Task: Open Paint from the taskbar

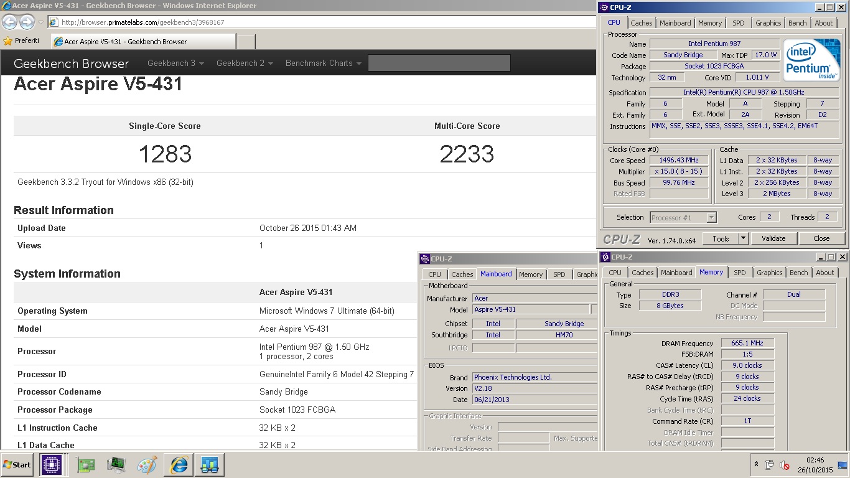Action: tap(147, 465)
